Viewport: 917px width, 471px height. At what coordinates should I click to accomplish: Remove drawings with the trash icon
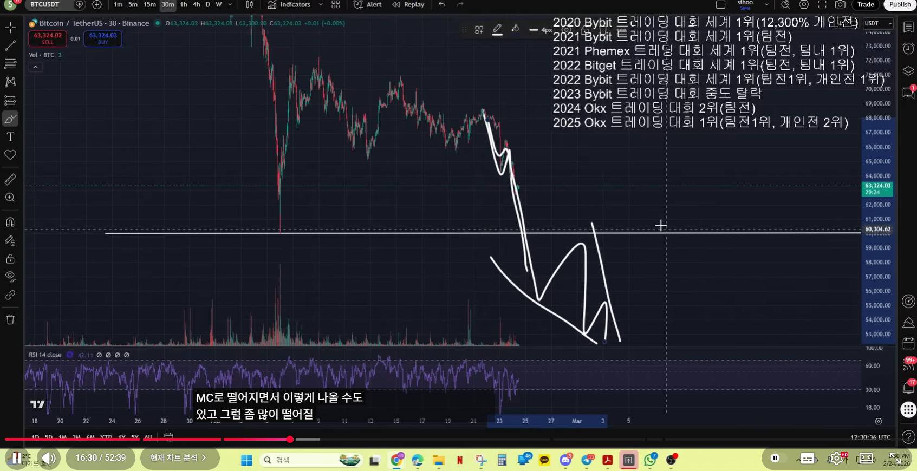pyautogui.click(x=10, y=319)
